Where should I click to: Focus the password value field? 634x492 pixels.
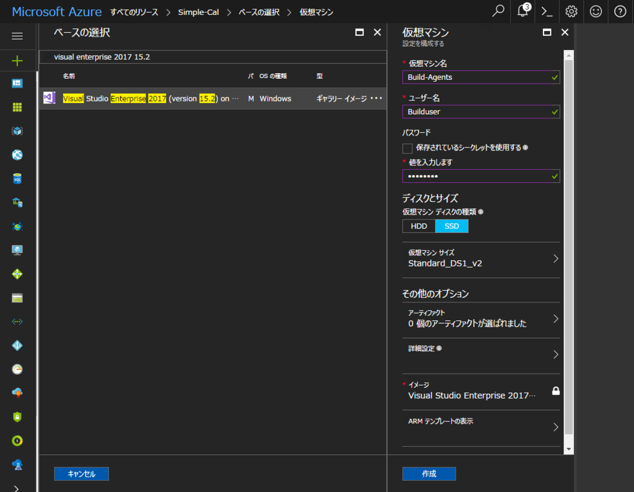click(480, 176)
